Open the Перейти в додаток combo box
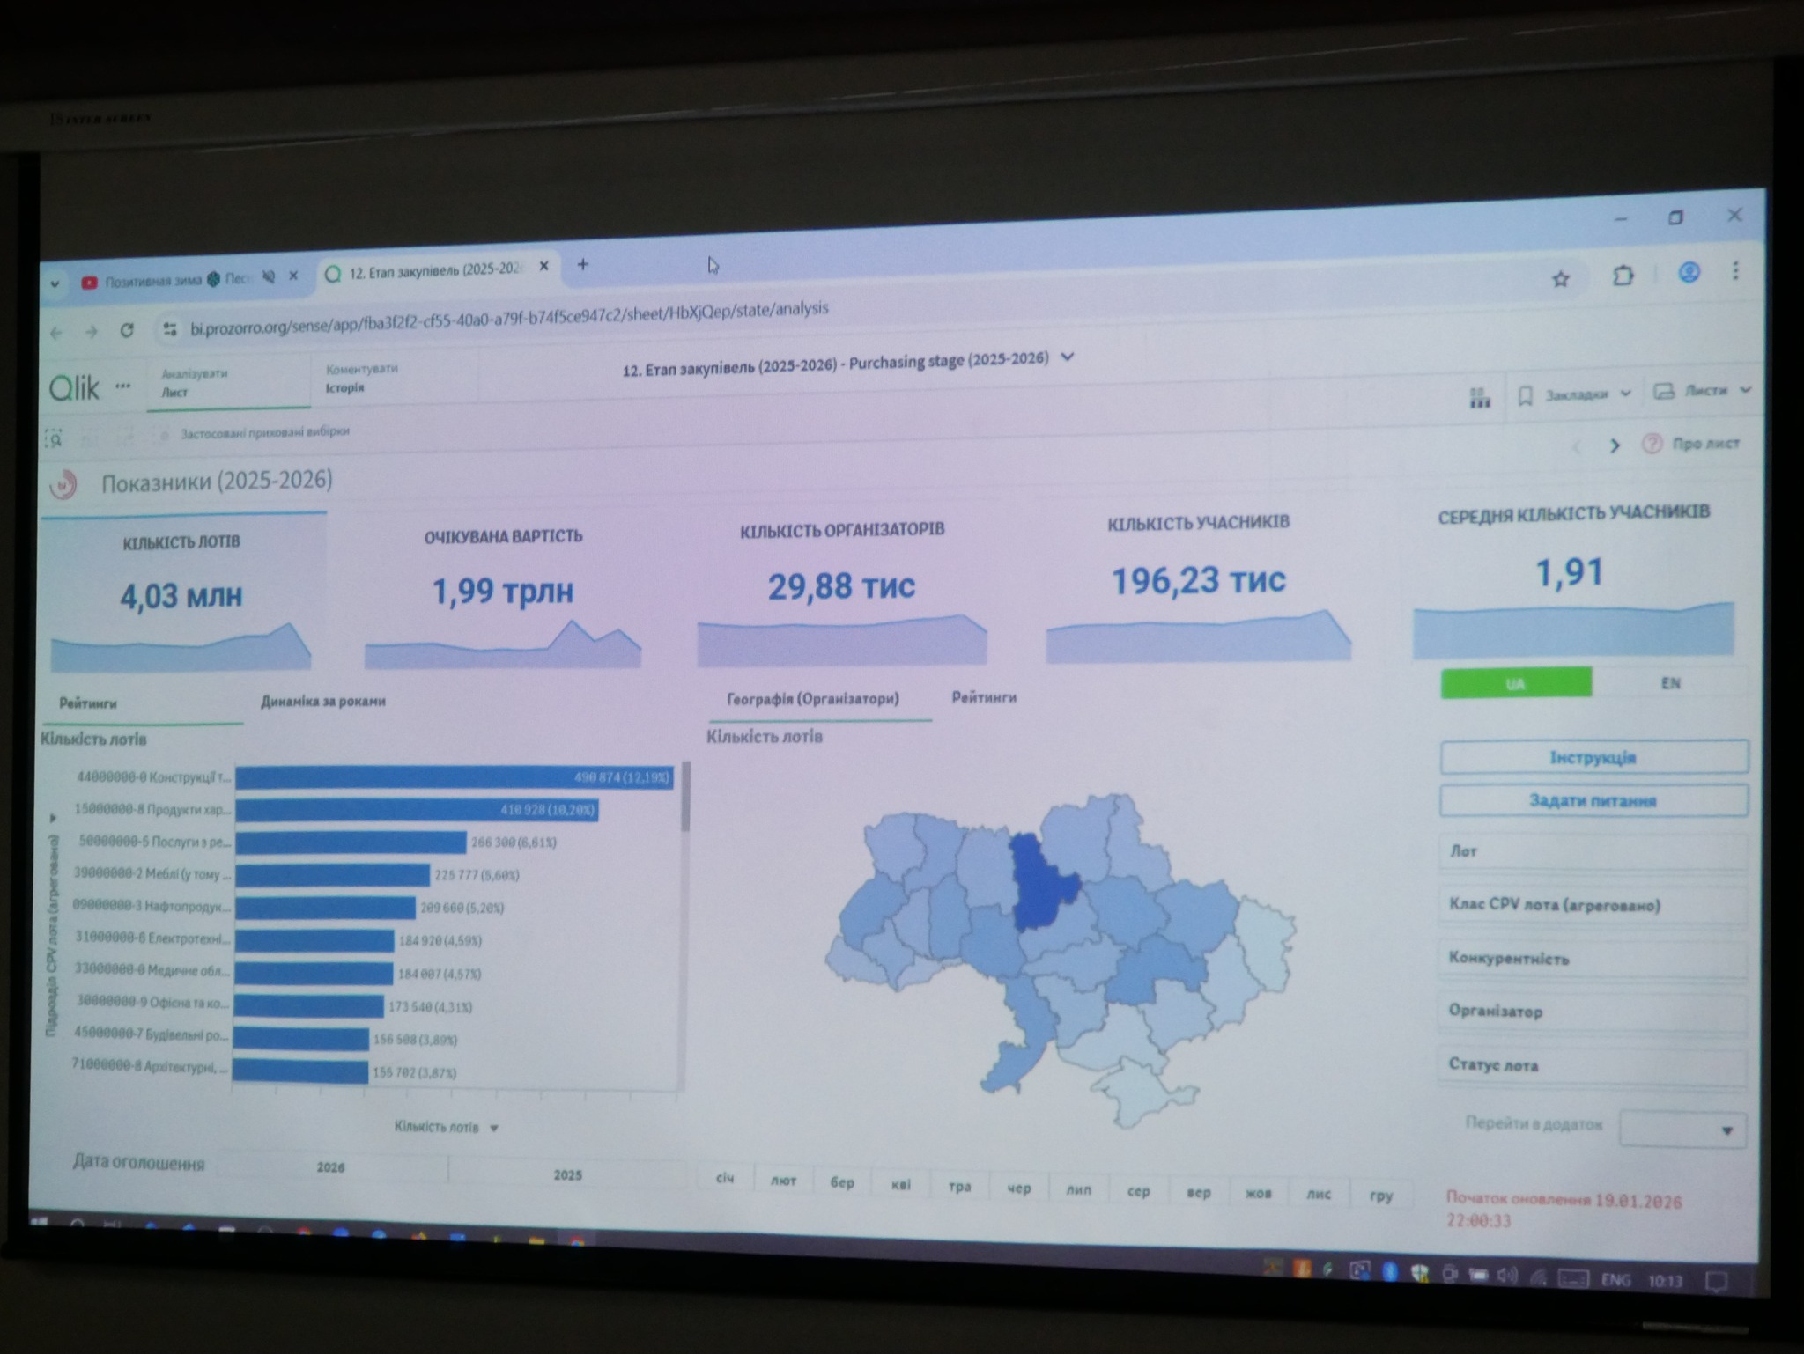The height and width of the screenshot is (1354, 1804). click(1681, 1130)
